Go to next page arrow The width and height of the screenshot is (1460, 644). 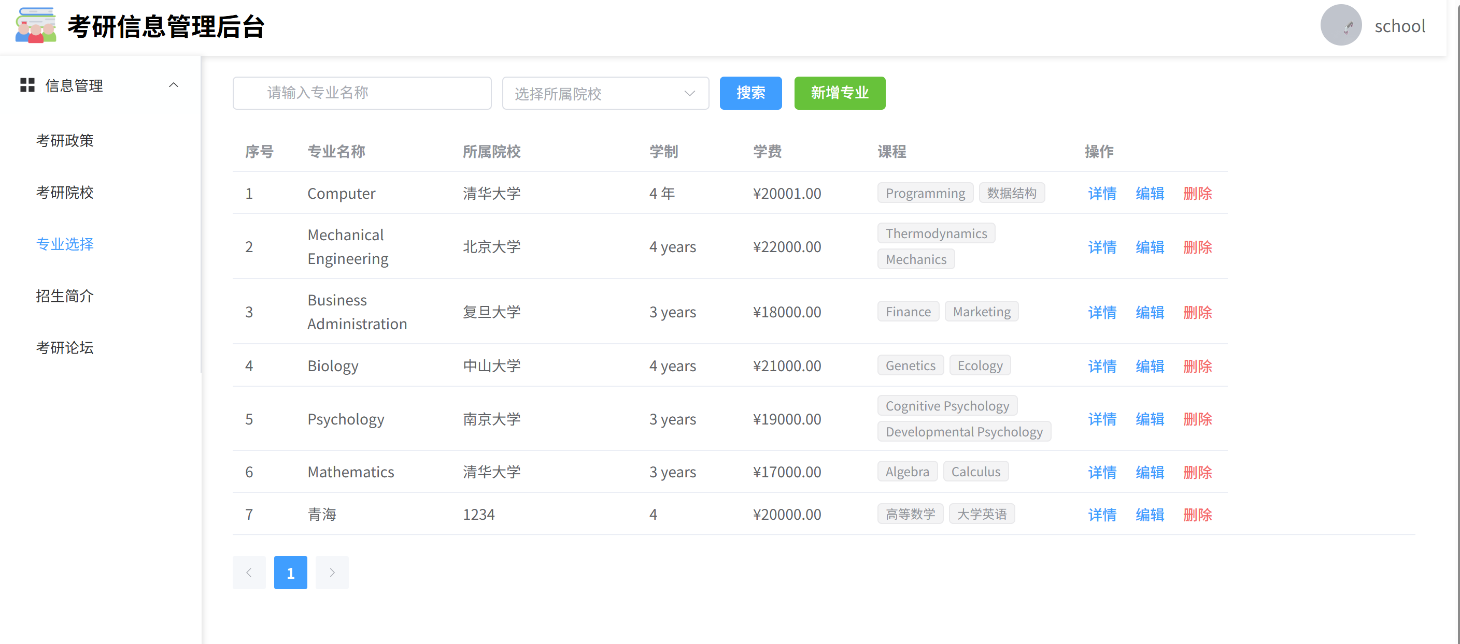tap(332, 572)
